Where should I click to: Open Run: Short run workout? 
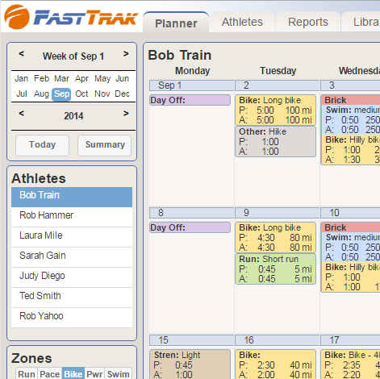point(275,269)
